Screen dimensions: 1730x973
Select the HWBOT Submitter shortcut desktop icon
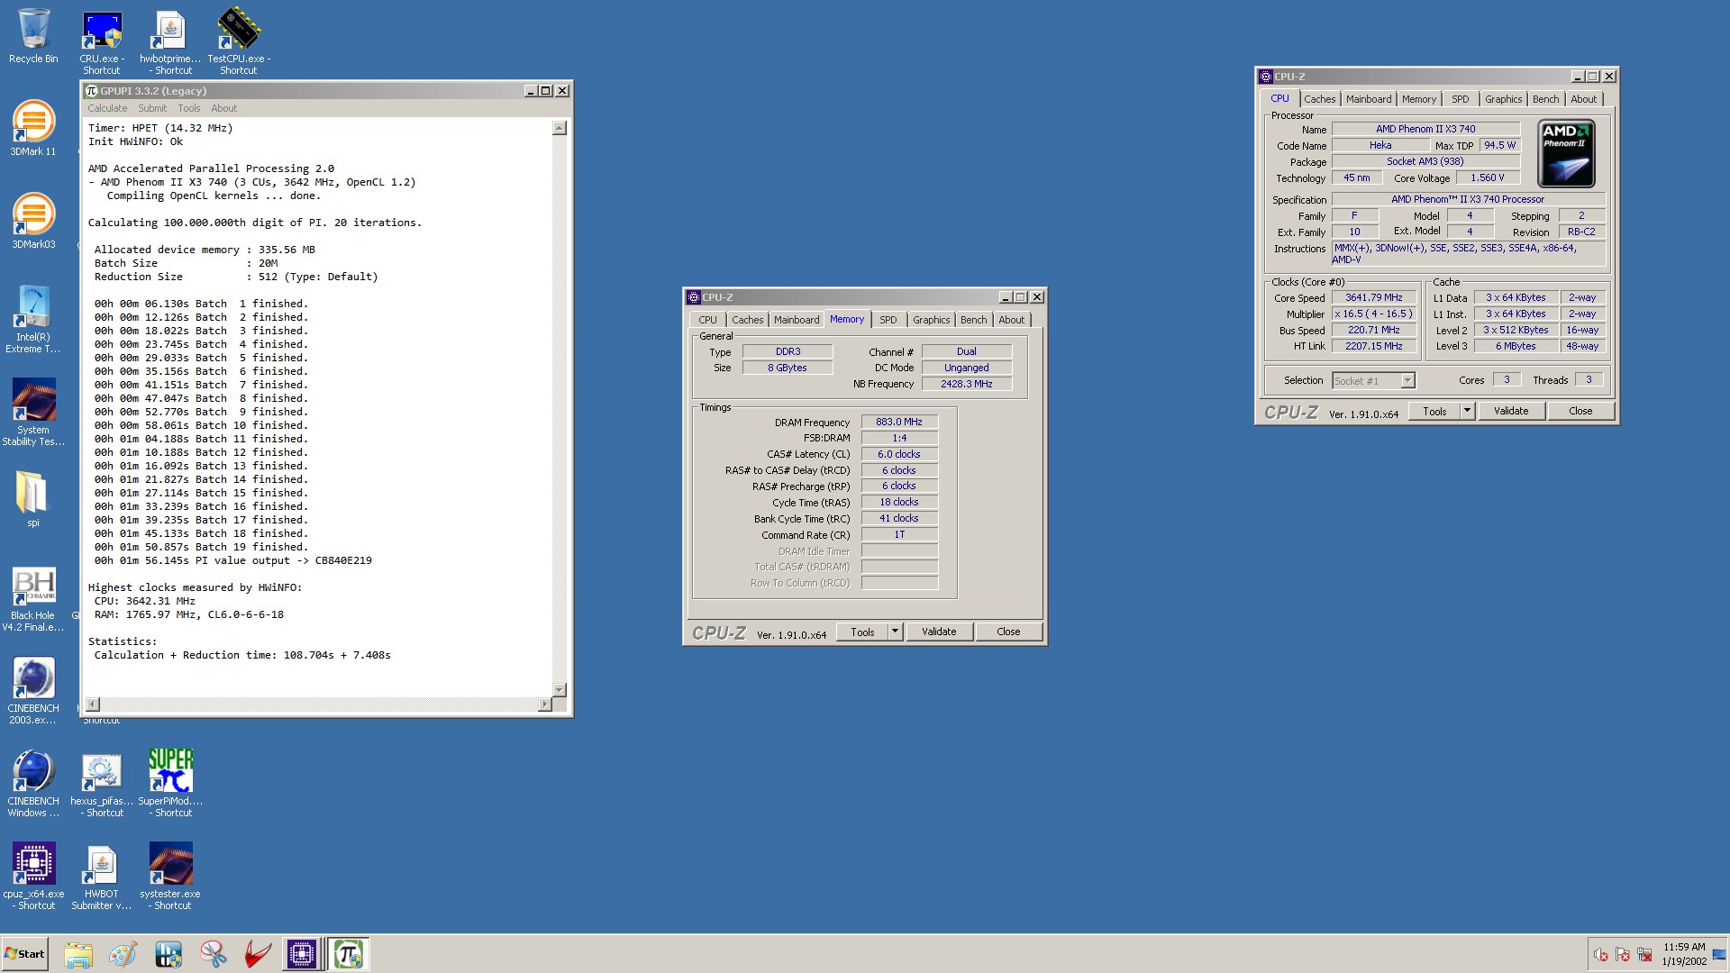[x=102, y=877]
